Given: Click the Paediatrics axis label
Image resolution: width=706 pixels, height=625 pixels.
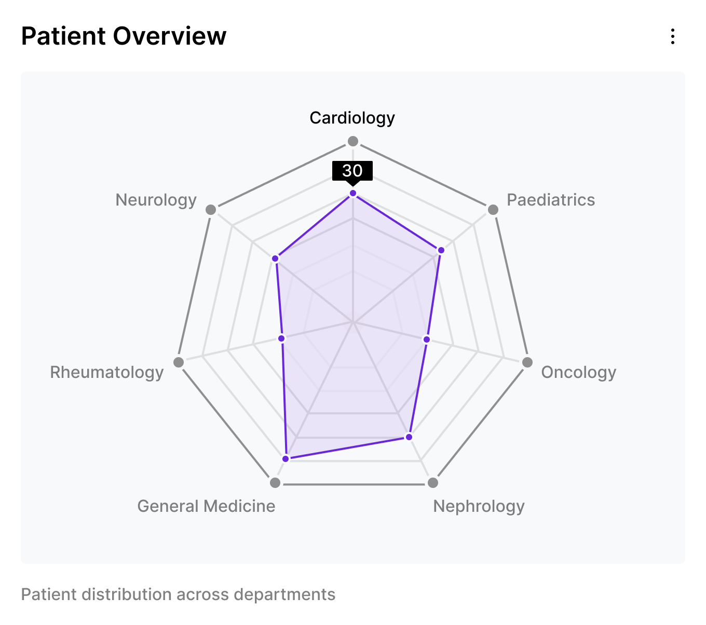Looking at the screenshot, I should [550, 200].
